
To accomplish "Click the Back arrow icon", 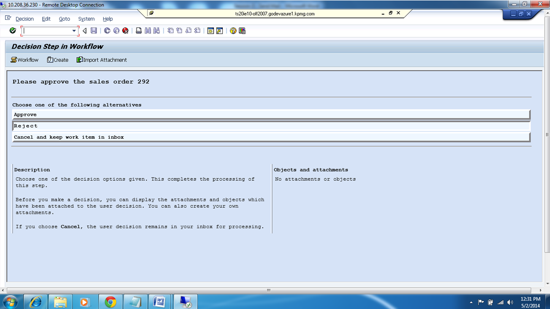I will click(83, 30).
